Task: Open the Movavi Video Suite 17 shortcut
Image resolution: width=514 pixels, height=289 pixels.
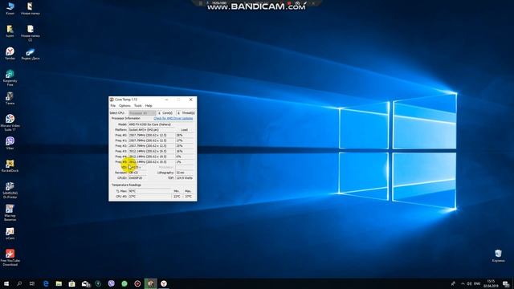Action: point(10,123)
